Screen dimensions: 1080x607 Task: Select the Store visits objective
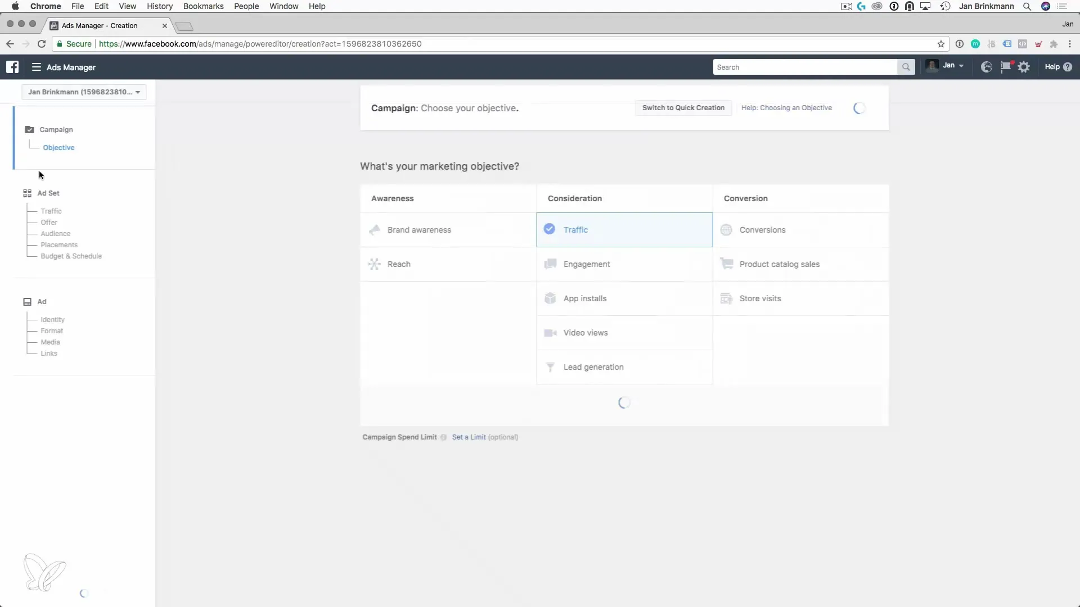click(x=801, y=298)
